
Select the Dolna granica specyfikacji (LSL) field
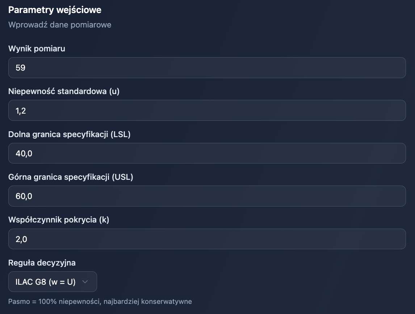coord(207,153)
